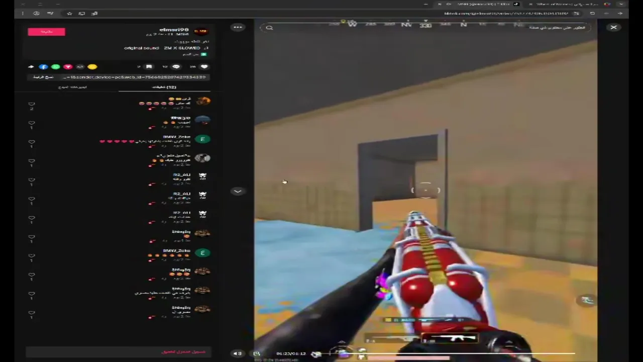643x362 pixels.
Task: Save the video with the bookmark icon
Action: 149,66
